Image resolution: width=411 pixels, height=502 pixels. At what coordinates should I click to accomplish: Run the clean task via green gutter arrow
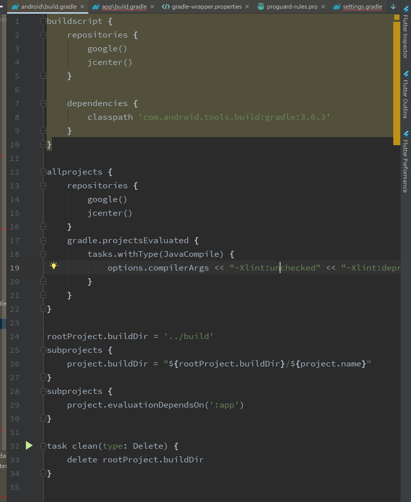[x=29, y=445]
